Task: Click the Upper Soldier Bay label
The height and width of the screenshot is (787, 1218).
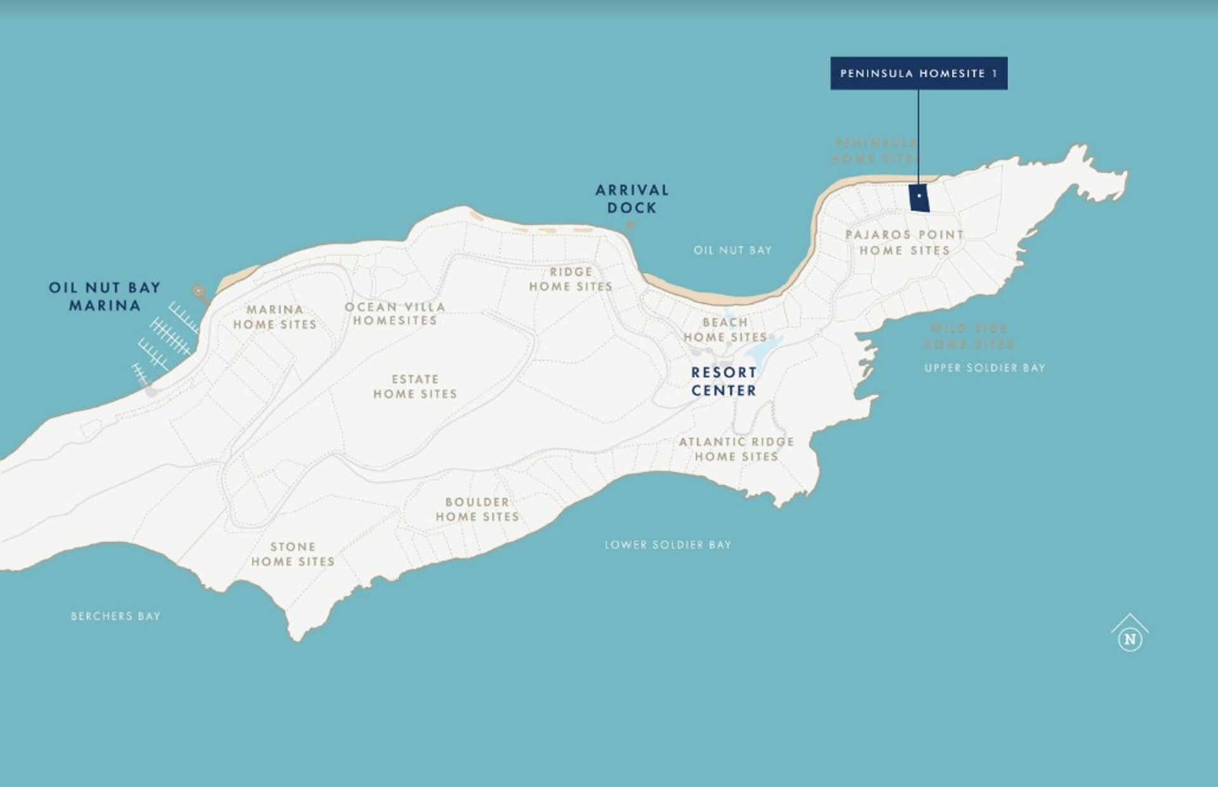Action: point(985,368)
